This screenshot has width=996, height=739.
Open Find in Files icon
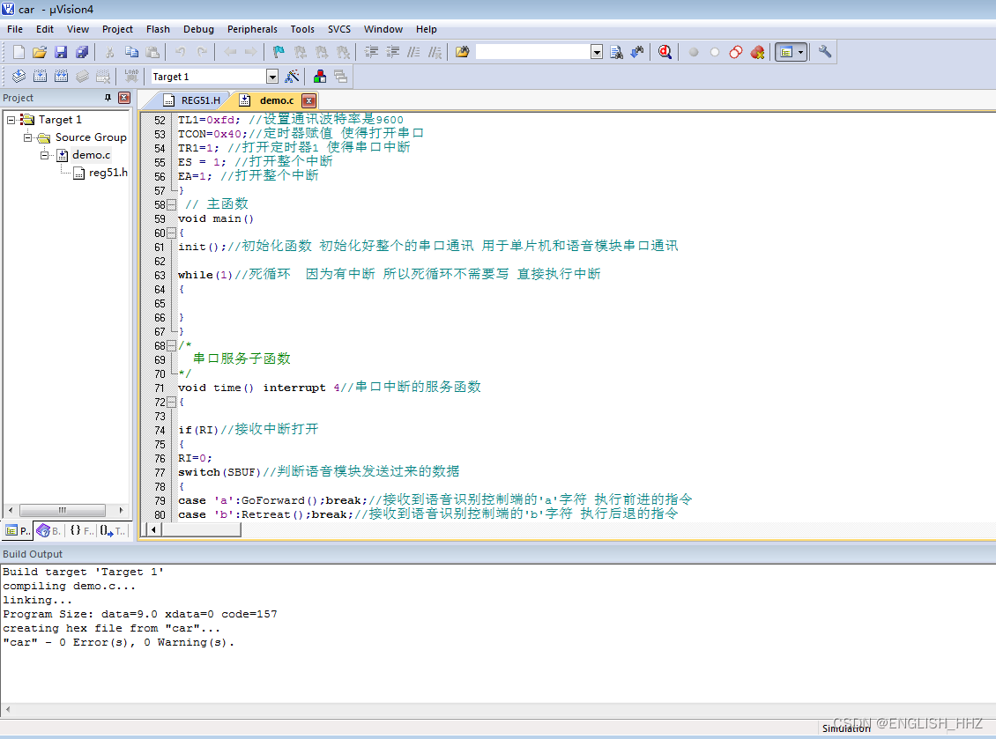point(463,52)
